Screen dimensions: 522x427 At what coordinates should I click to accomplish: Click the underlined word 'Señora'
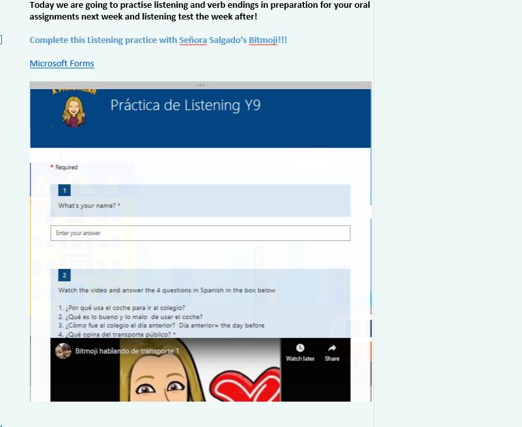193,40
